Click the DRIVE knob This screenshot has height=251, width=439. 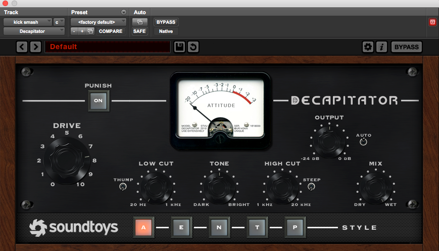pos(67,160)
